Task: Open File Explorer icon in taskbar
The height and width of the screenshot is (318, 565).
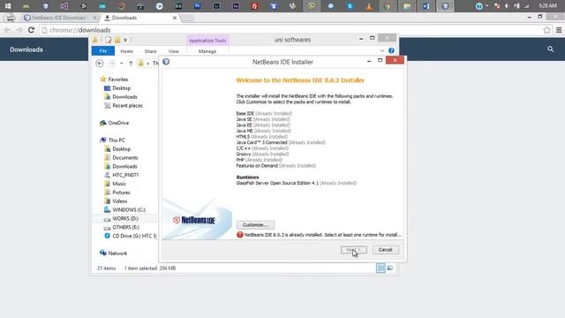Action: pos(407,6)
